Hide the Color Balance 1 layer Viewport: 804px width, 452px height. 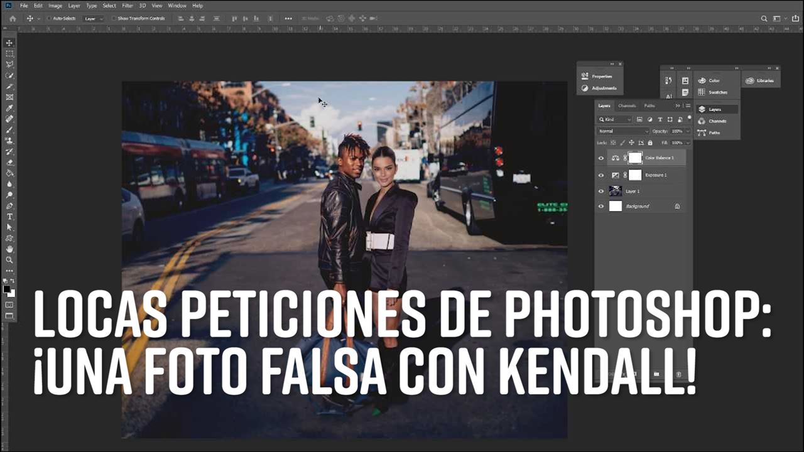[x=601, y=158]
